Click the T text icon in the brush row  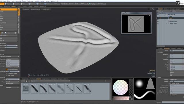tap(16, 33)
